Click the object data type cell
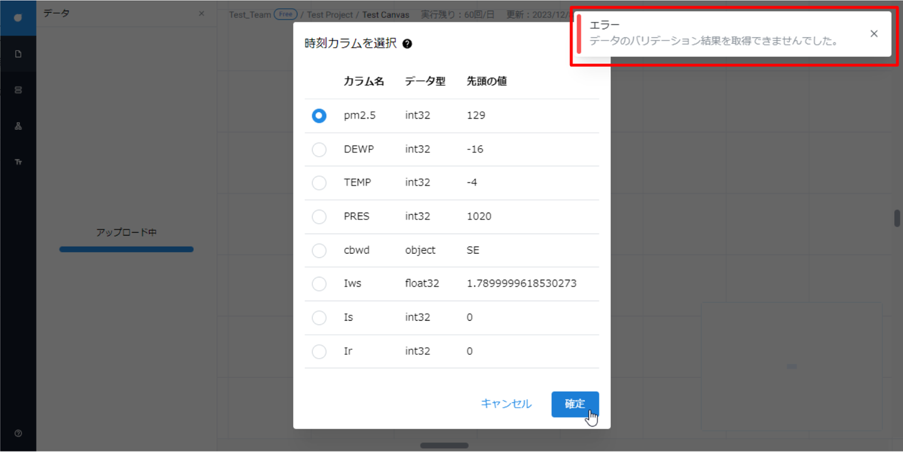 [420, 250]
